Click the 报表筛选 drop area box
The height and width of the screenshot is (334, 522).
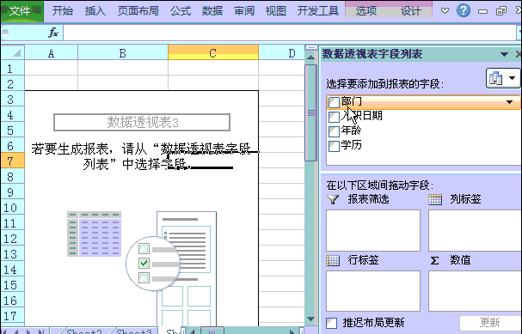click(x=373, y=230)
